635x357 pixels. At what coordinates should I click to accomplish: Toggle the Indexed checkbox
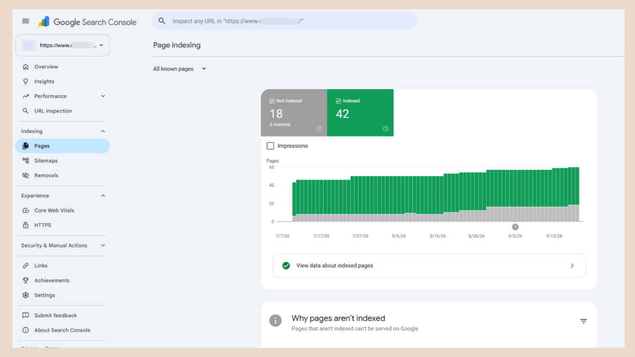tap(339, 100)
